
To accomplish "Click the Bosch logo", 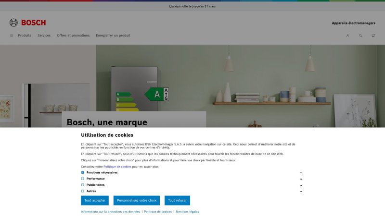I will coord(27,23).
